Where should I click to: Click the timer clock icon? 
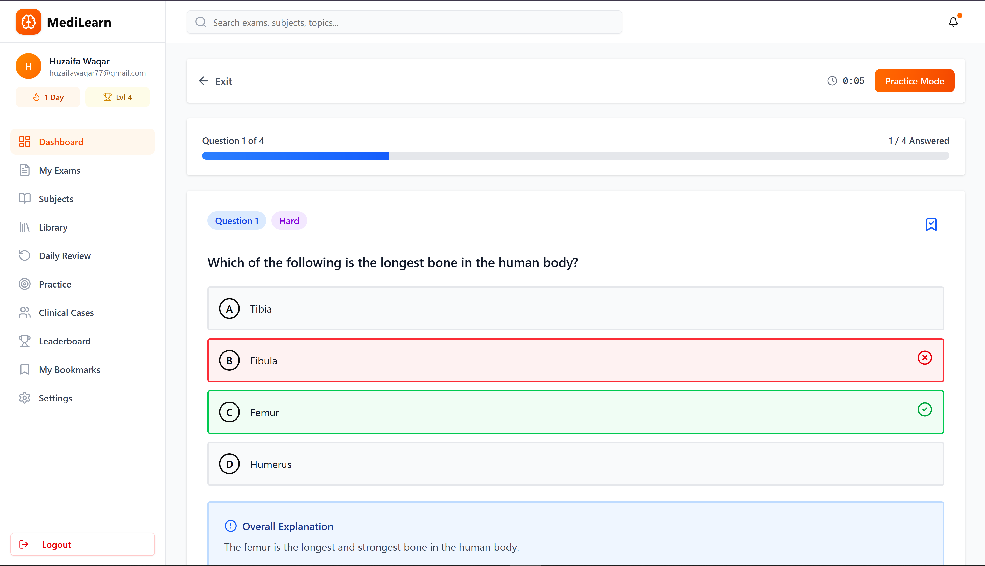[832, 81]
